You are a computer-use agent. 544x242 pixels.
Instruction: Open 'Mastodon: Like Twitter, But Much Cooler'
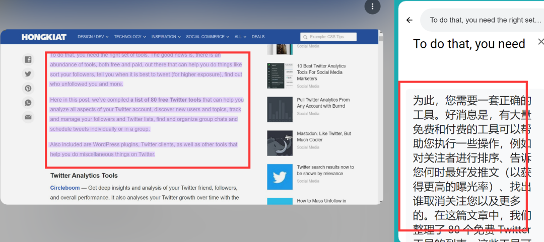324,137
